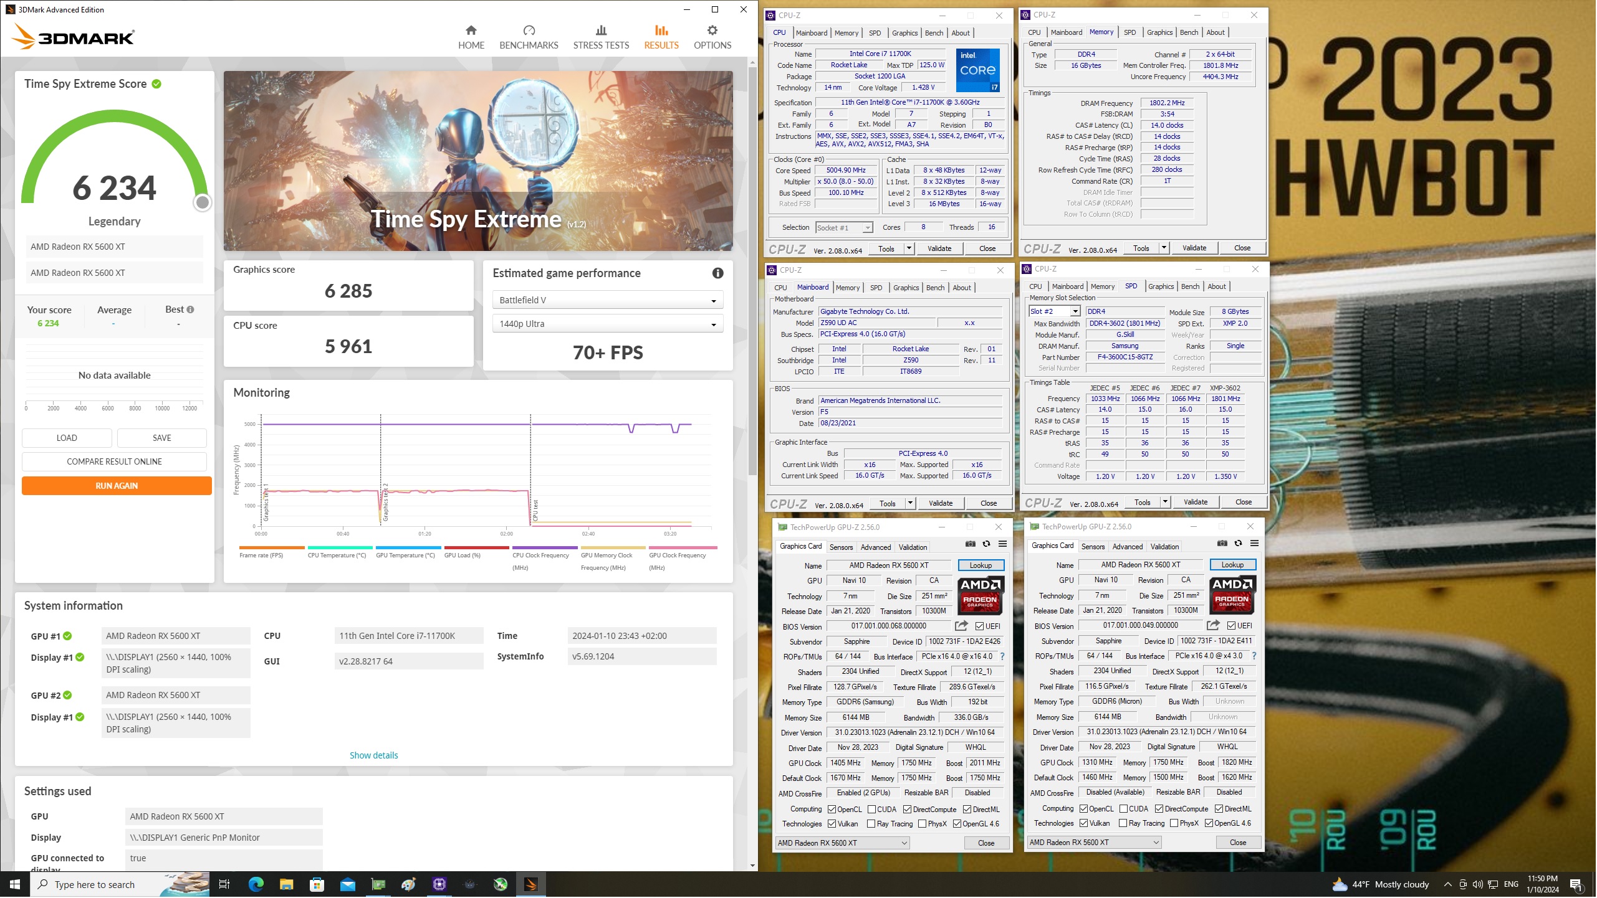The image size is (1597, 898).
Task: Click BIOS export share icon in left GPU-Z
Action: point(962,626)
